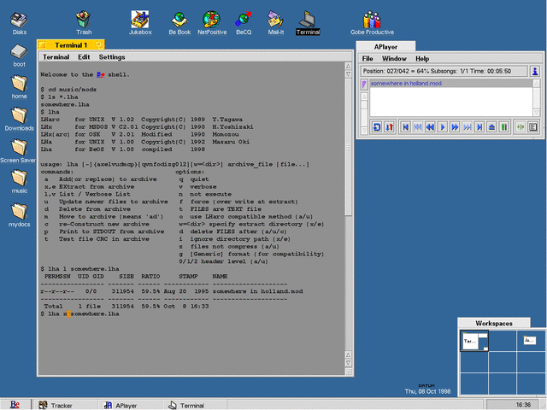
Task: Click the Terminal 1 title tab
Action: [x=71, y=45]
